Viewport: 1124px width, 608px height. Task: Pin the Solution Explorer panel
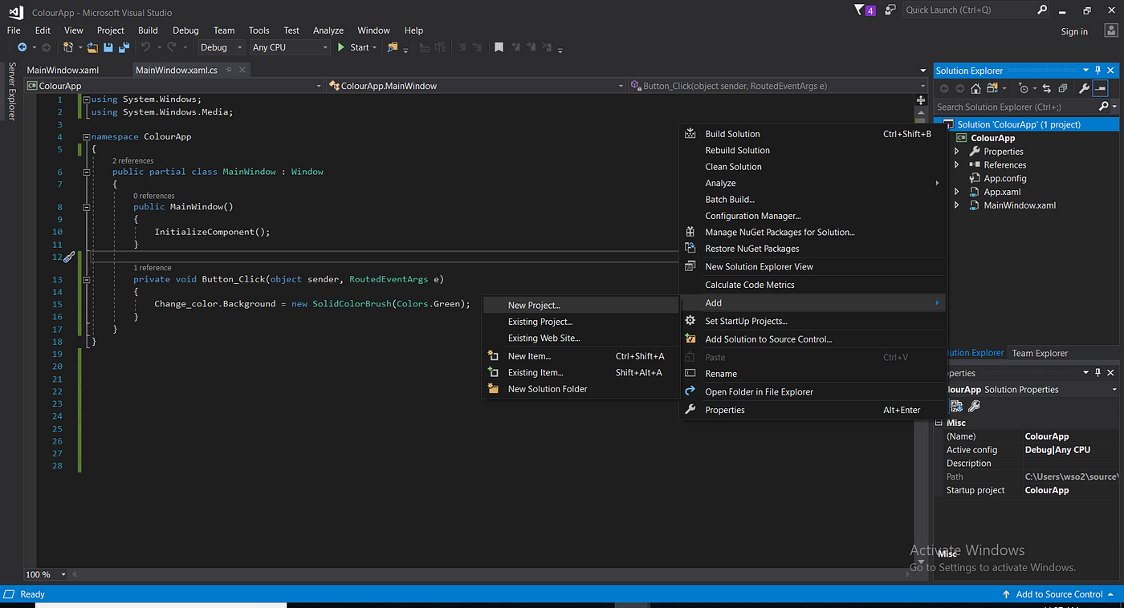coord(1098,71)
